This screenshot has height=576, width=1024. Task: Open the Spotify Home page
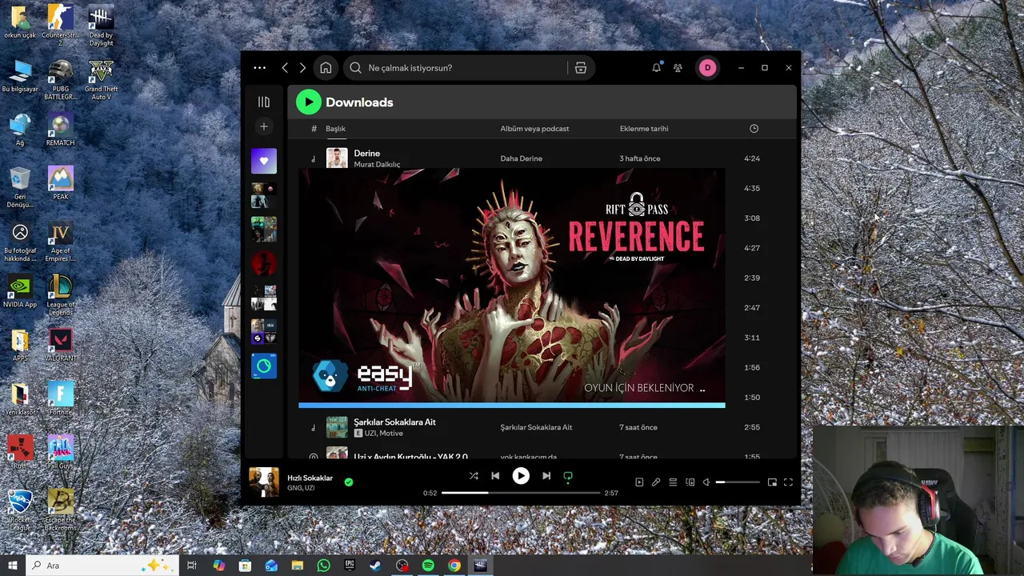[x=326, y=68]
